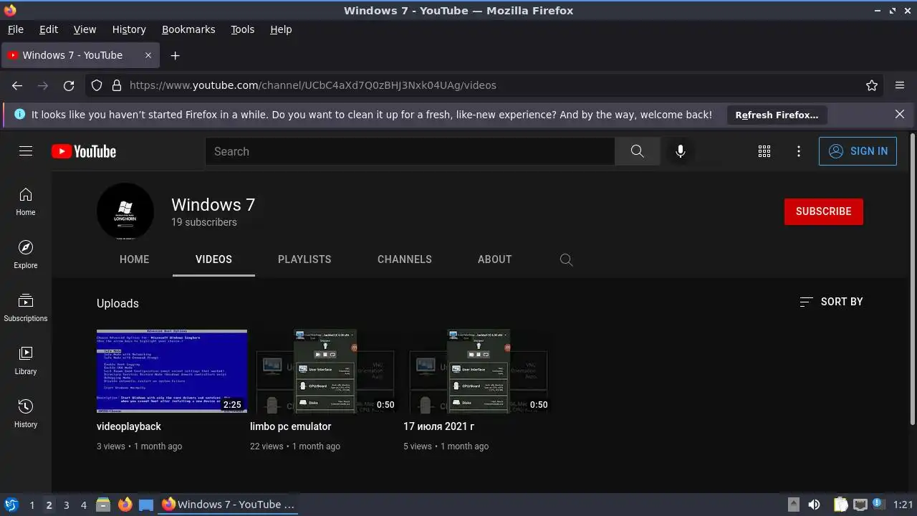Open Subscriptions in sidebar
The height and width of the screenshot is (516, 917).
[x=26, y=307]
